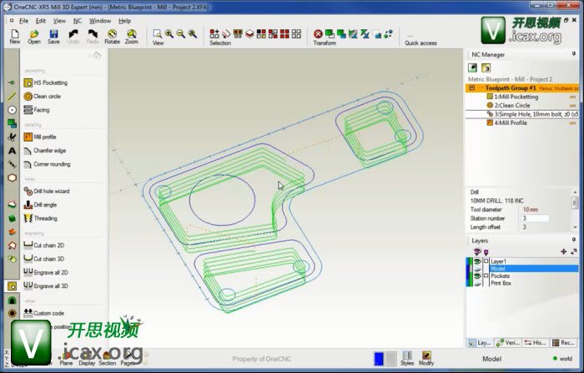Open the Drill hole wizard
The width and height of the screenshot is (584, 373).
[x=47, y=191]
